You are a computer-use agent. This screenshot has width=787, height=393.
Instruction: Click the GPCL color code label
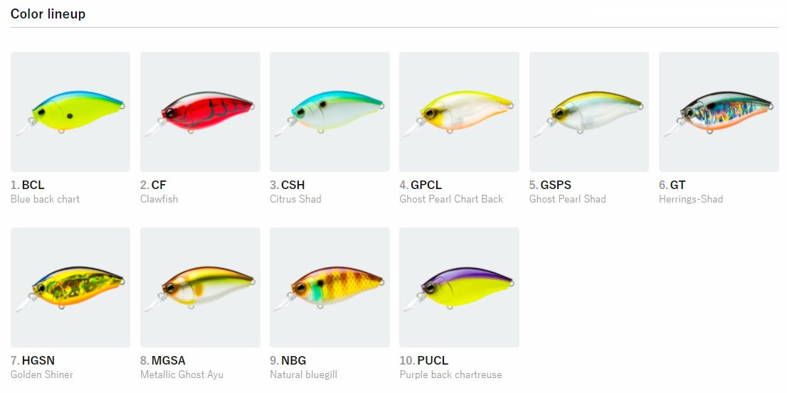426,185
